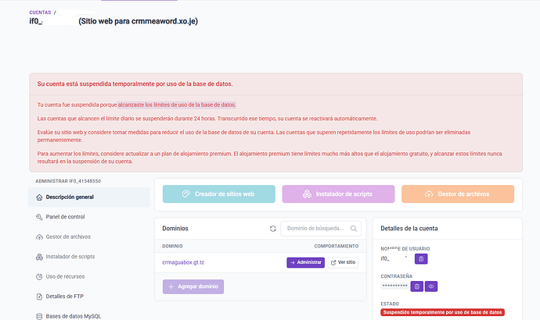
Task: Click the refresh domains icon
Action: 273,229
